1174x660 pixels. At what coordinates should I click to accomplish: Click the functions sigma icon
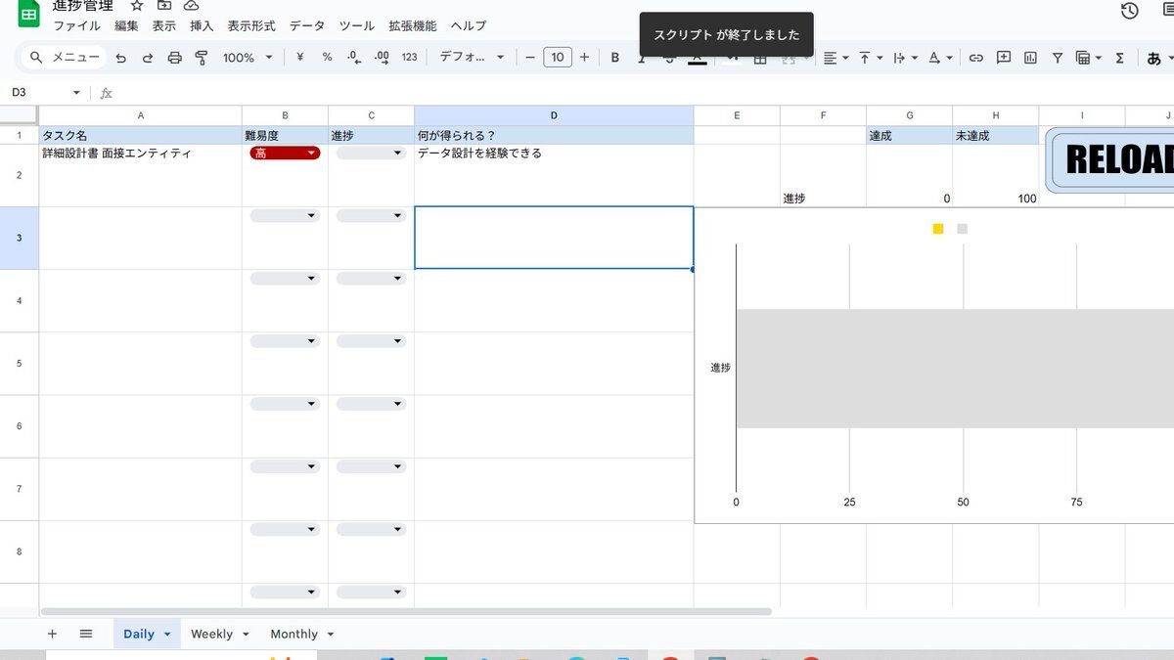[x=1119, y=58]
